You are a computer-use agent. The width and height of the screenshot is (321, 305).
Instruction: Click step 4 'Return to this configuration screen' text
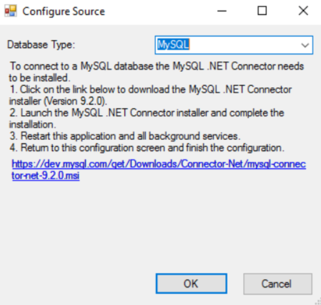click(x=147, y=148)
